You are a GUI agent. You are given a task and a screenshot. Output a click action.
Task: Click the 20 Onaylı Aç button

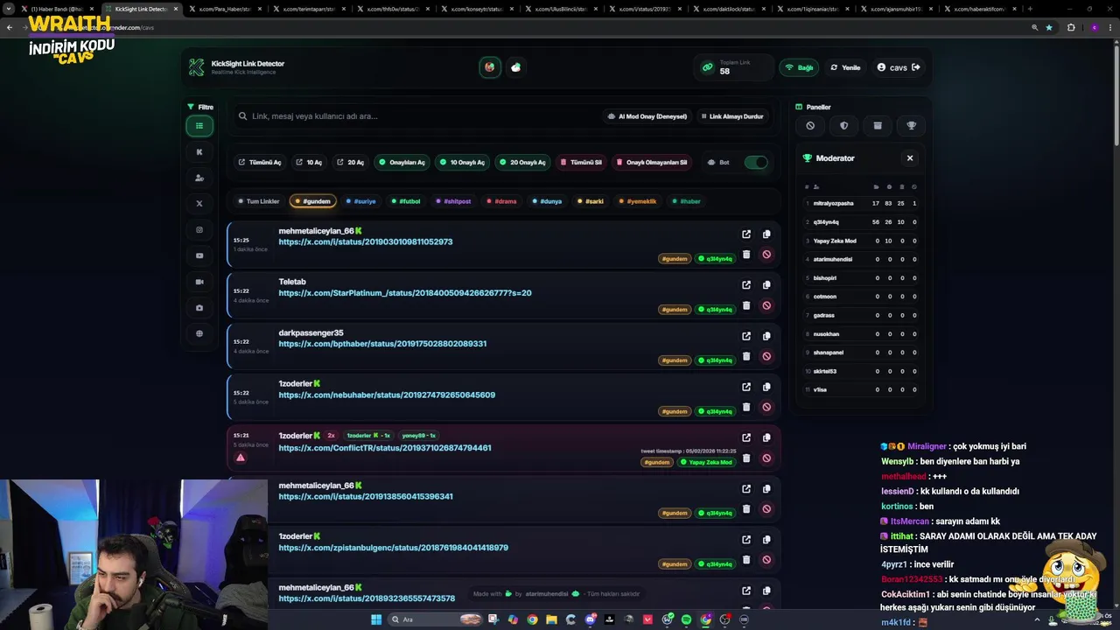pos(522,162)
